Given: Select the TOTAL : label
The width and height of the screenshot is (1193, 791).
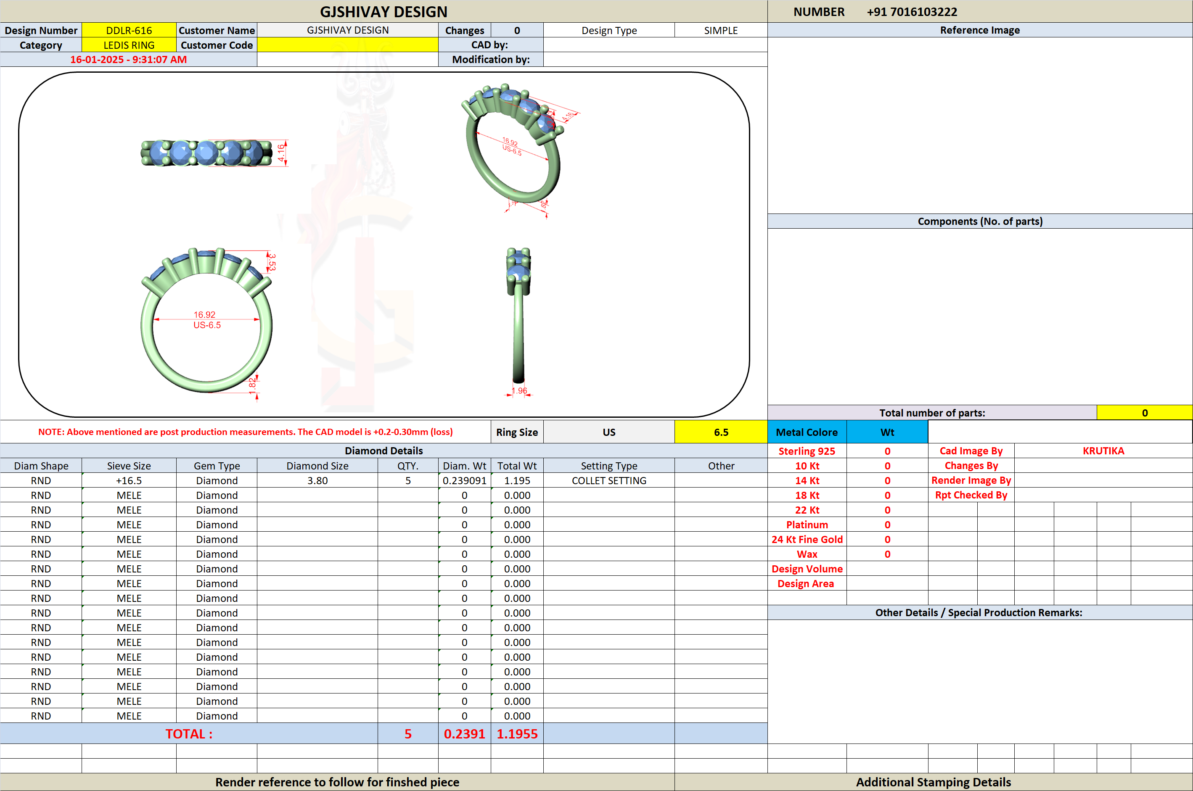Looking at the screenshot, I should 189,733.
